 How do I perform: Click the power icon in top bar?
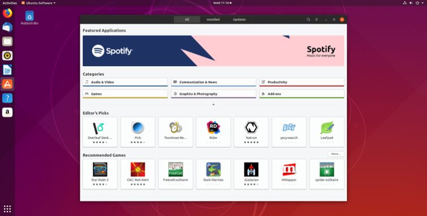417,3
